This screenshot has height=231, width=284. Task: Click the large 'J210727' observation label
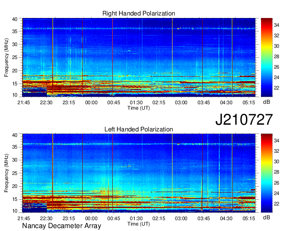244,120
